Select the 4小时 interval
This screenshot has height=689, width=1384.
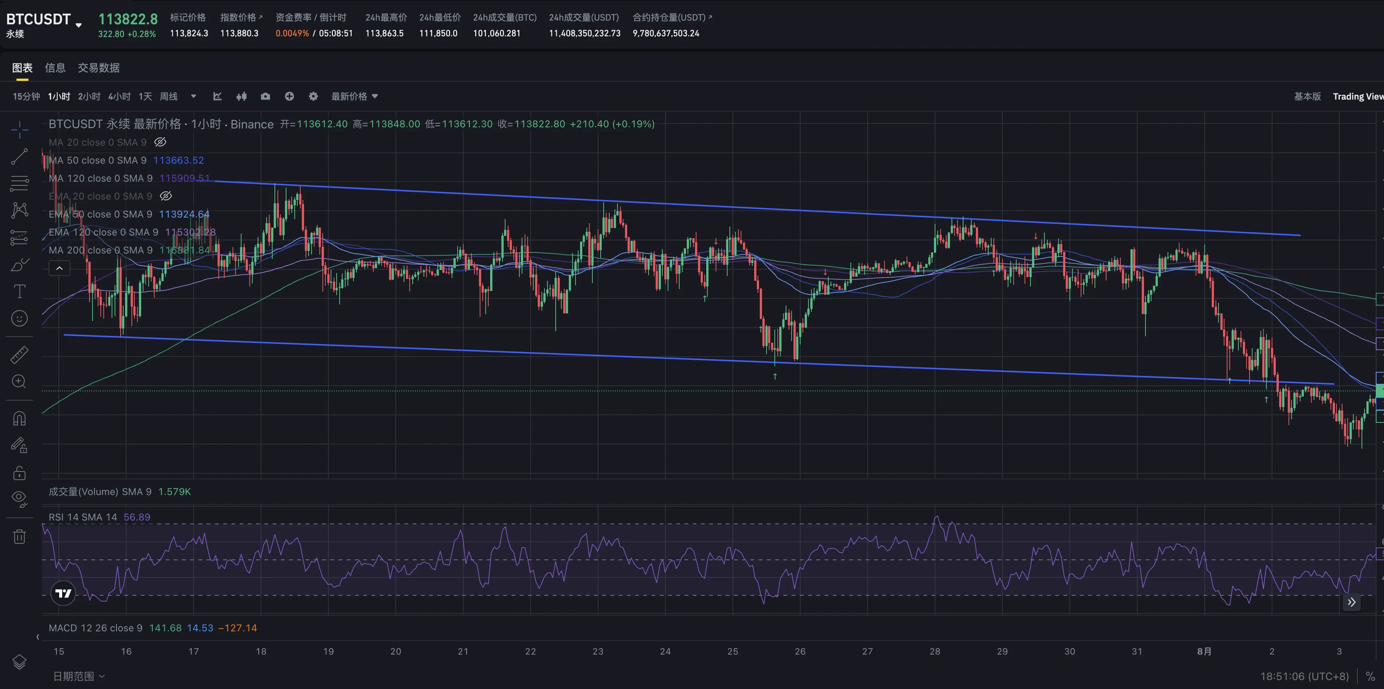pyautogui.click(x=119, y=96)
